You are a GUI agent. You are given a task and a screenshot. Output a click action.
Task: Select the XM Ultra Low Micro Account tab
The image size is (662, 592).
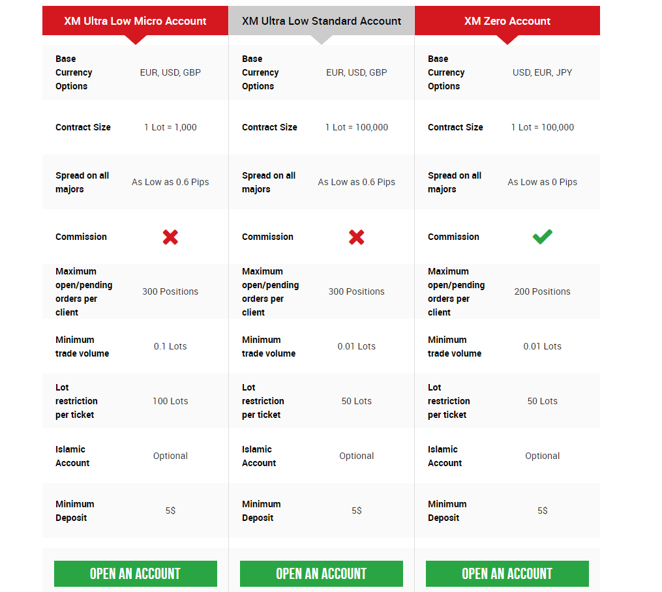pyautogui.click(x=135, y=21)
